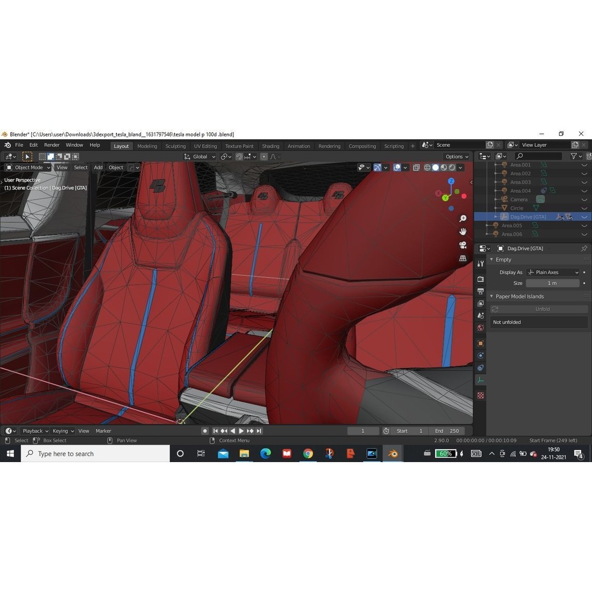
Task: Click the zoom magnifier gizmo in viewport
Action: point(463,219)
